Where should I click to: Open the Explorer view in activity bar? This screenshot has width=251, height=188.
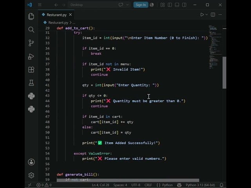point(31,16)
